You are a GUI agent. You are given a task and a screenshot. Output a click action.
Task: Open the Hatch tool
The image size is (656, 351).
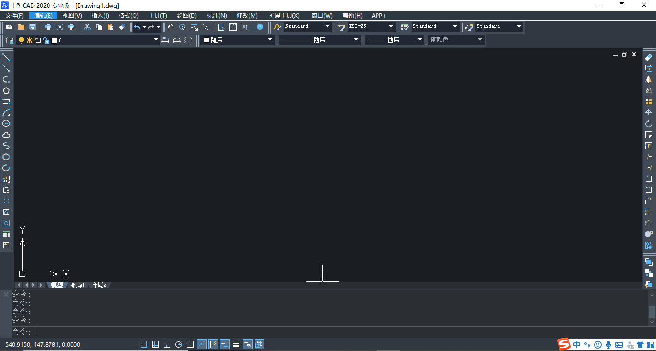pos(7,212)
